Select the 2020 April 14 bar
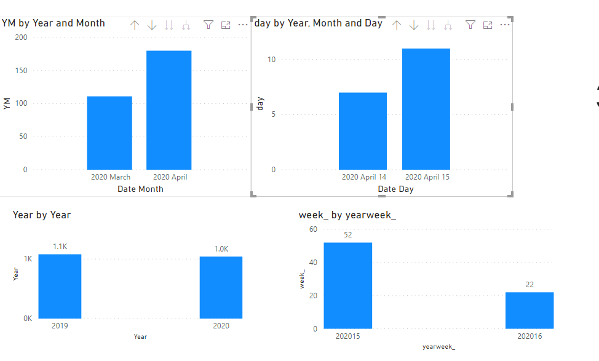 363,131
